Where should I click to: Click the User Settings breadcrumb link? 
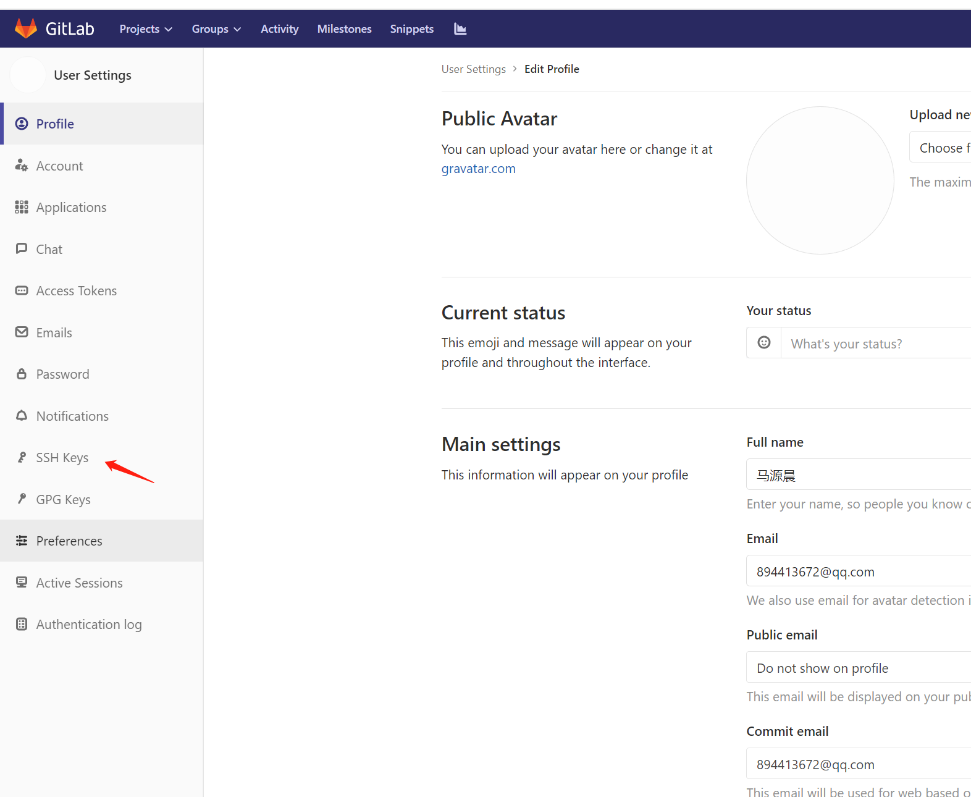click(474, 69)
